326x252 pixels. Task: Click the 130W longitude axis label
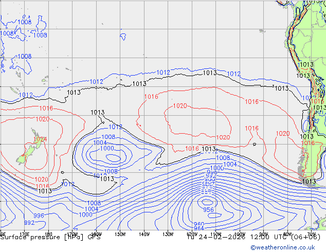tap(168, 234)
